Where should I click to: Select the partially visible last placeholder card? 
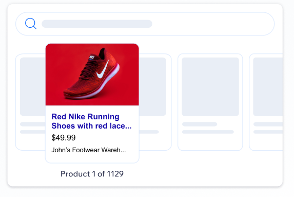pyautogui.click(x=266, y=102)
